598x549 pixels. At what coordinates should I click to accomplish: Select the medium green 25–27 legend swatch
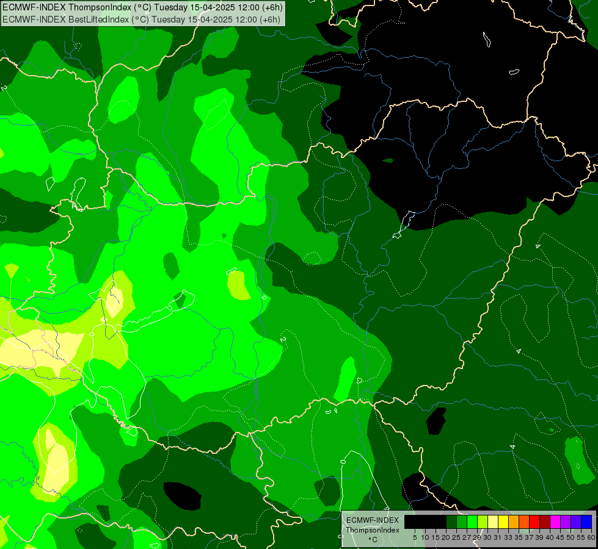tap(461, 522)
